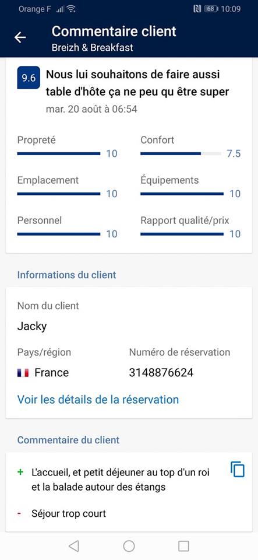
Task: Open Voir les détails de la réservation
Action: point(98,399)
